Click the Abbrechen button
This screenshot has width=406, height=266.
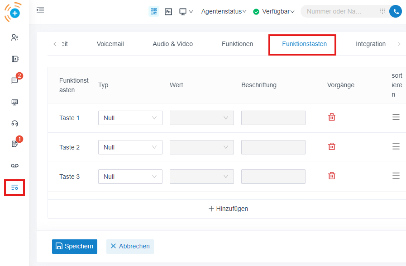tap(130, 246)
